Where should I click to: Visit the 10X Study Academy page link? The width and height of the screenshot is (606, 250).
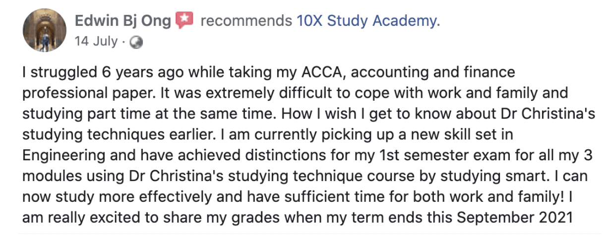[x=368, y=21]
